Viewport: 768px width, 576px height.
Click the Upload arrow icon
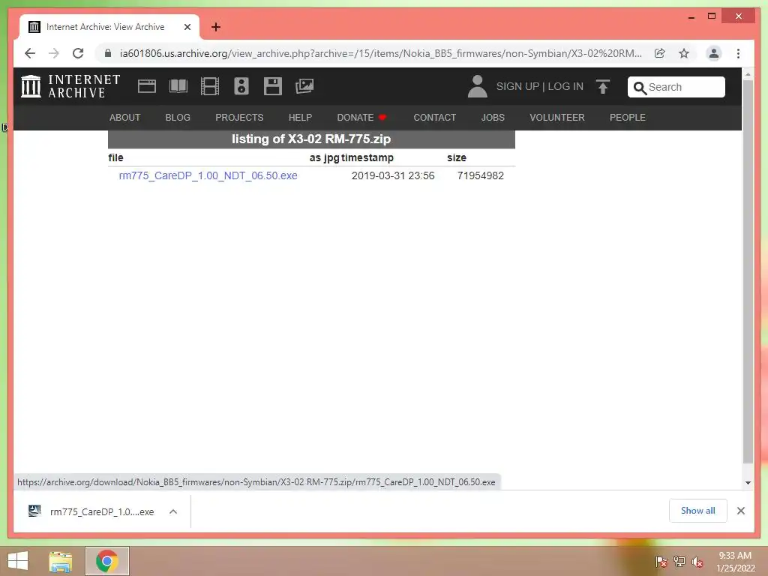pyautogui.click(x=603, y=87)
